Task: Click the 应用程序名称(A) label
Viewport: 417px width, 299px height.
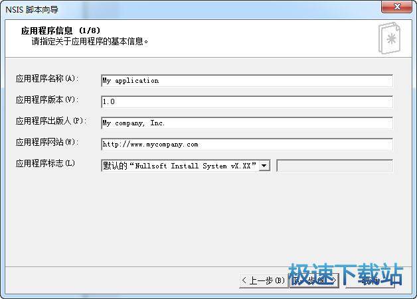Action: [x=47, y=79]
